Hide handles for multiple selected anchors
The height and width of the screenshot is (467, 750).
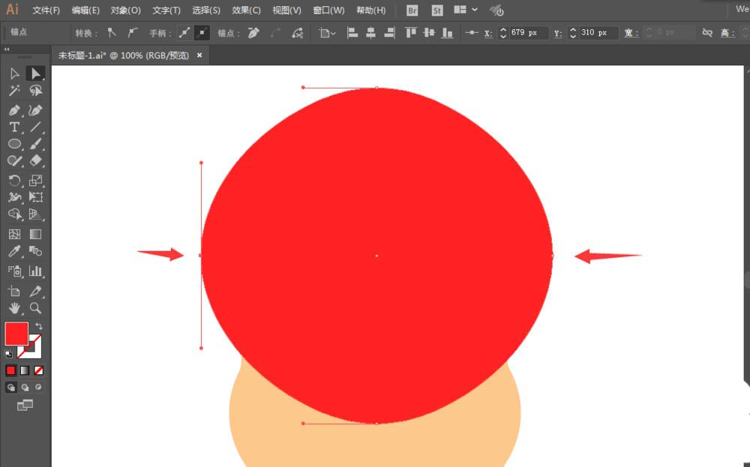point(202,32)
